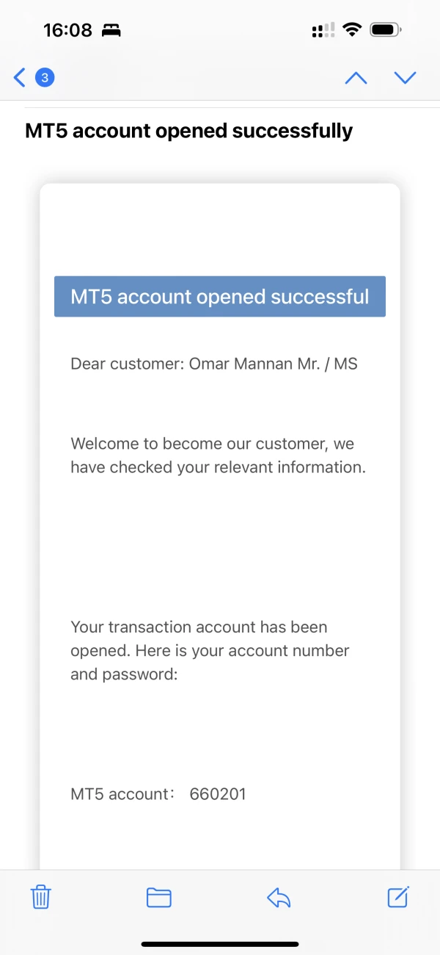
Task: Tap the back chevron to the mailbox
Action: [20, 77]
